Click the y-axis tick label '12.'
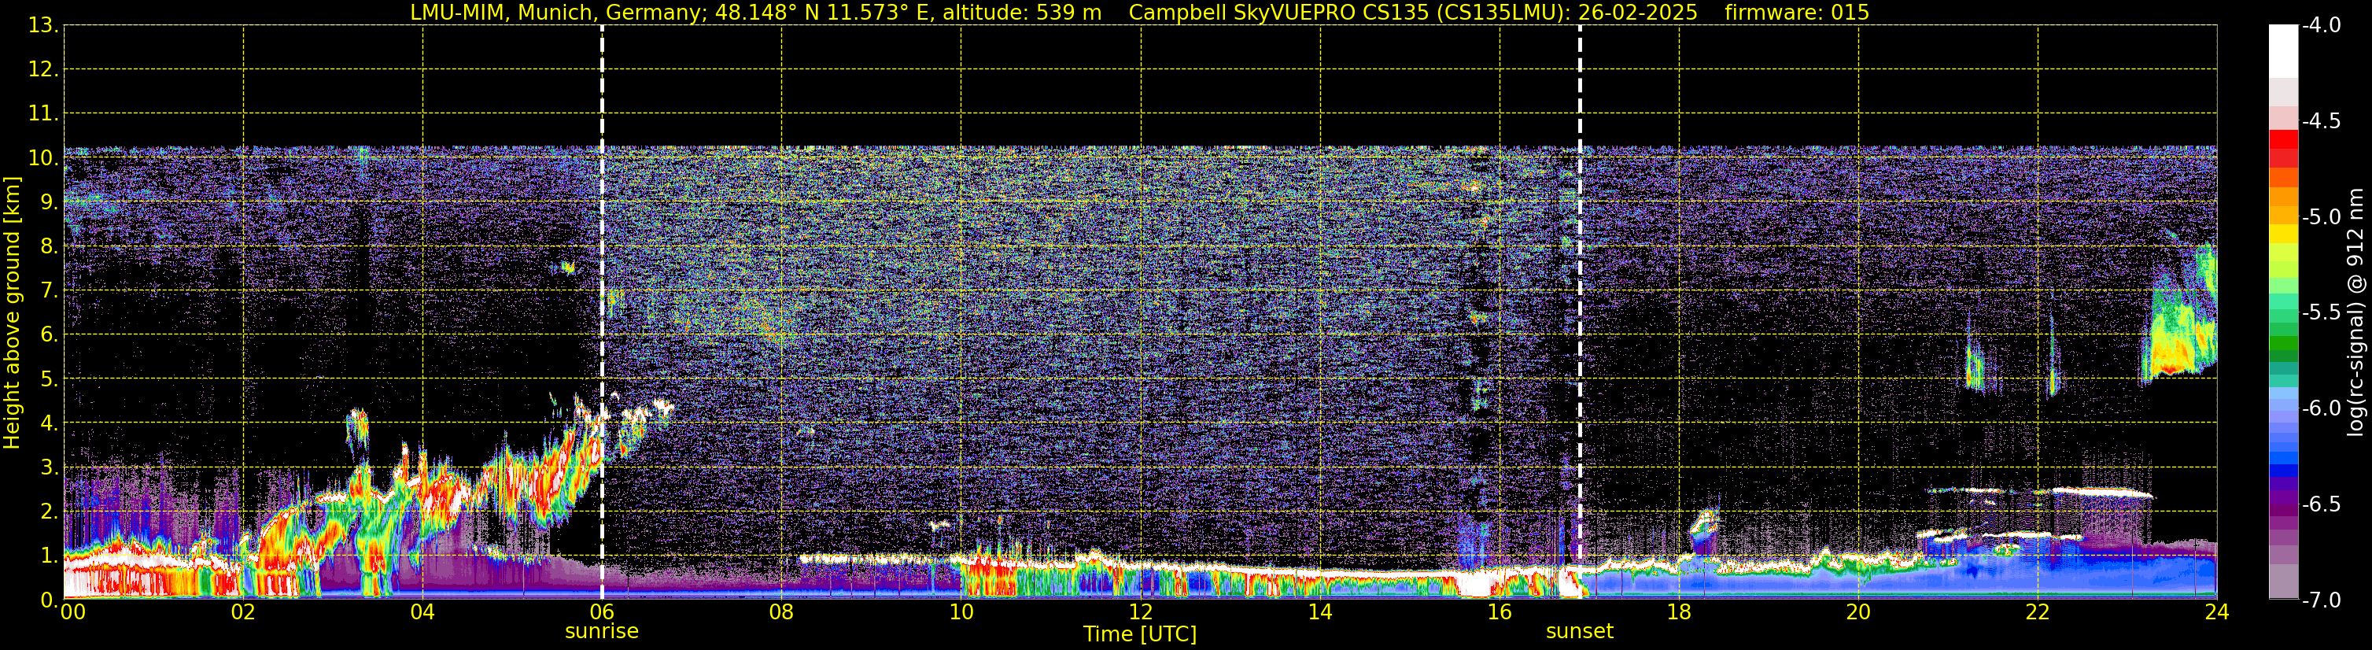The image size is (2372, 650). pos(43,69)
